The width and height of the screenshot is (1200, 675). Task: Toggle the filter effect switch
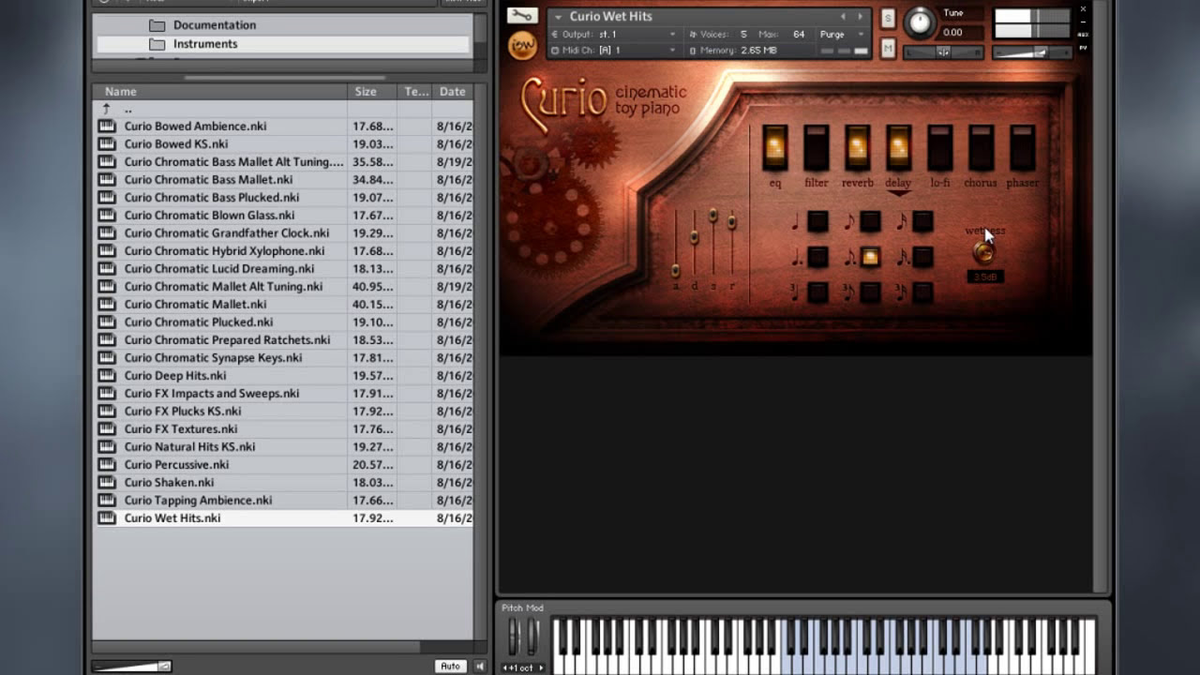816,147
